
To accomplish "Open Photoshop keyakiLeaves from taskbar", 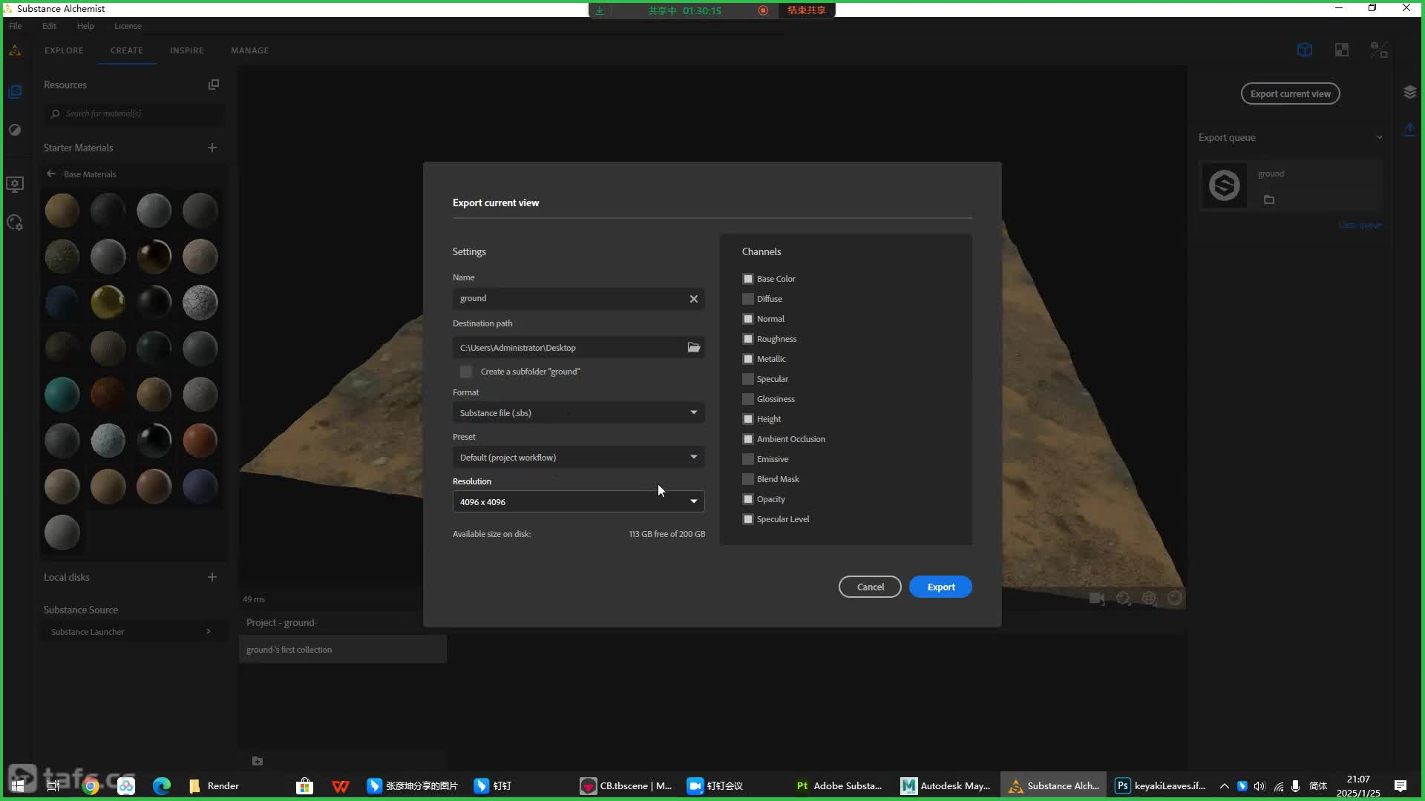I will pyautogui.click(x=1161, y=786).
